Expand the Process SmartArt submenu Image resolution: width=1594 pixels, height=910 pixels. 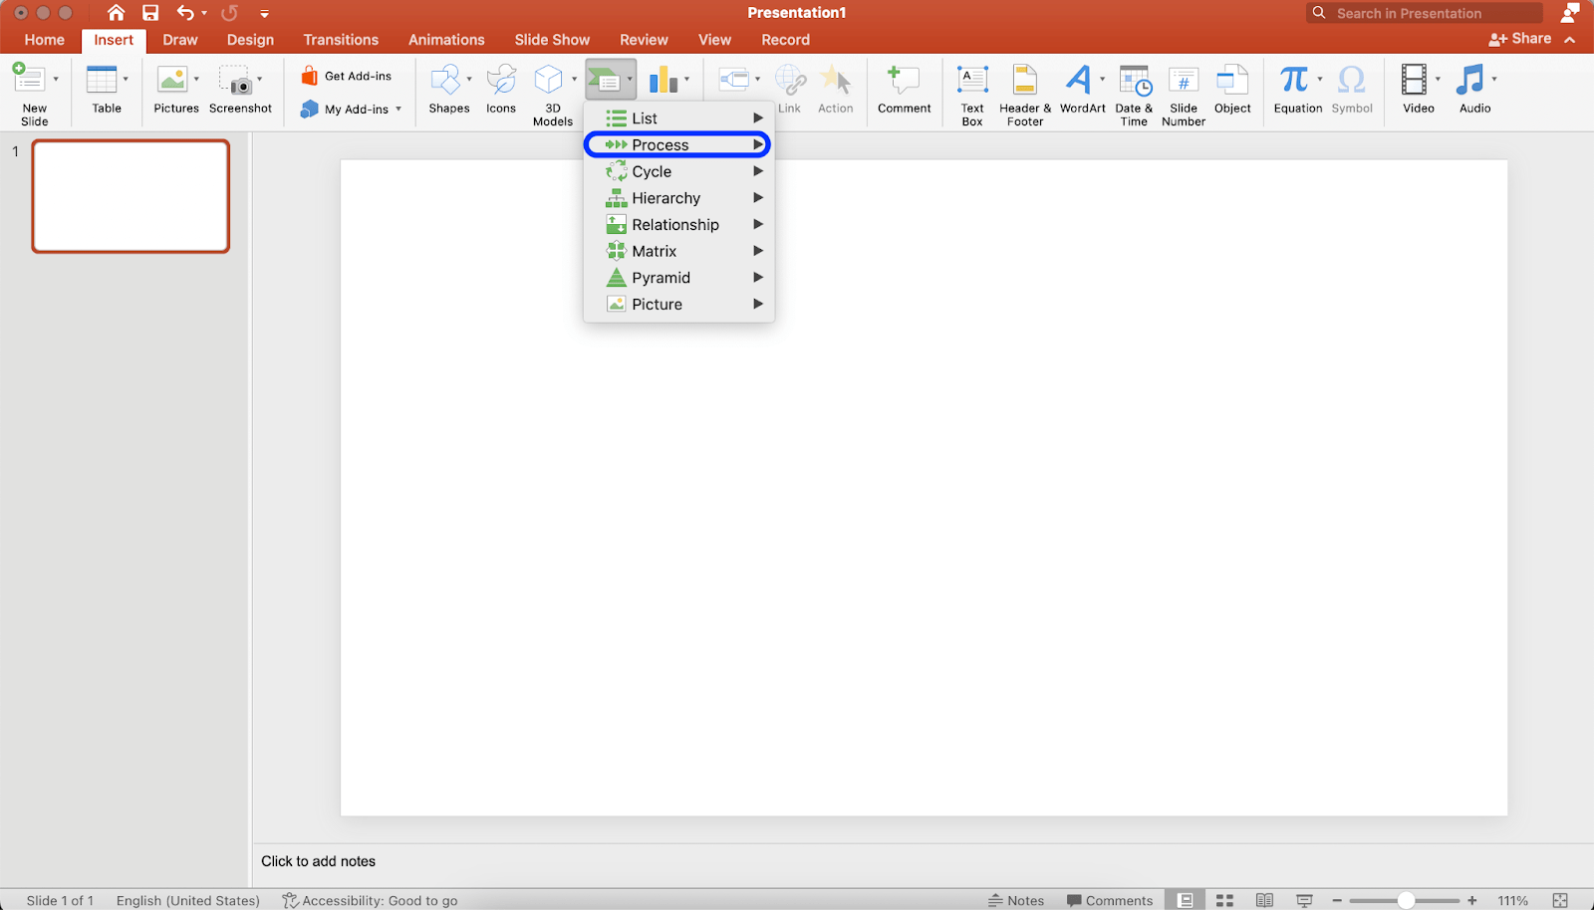[677, 144]
